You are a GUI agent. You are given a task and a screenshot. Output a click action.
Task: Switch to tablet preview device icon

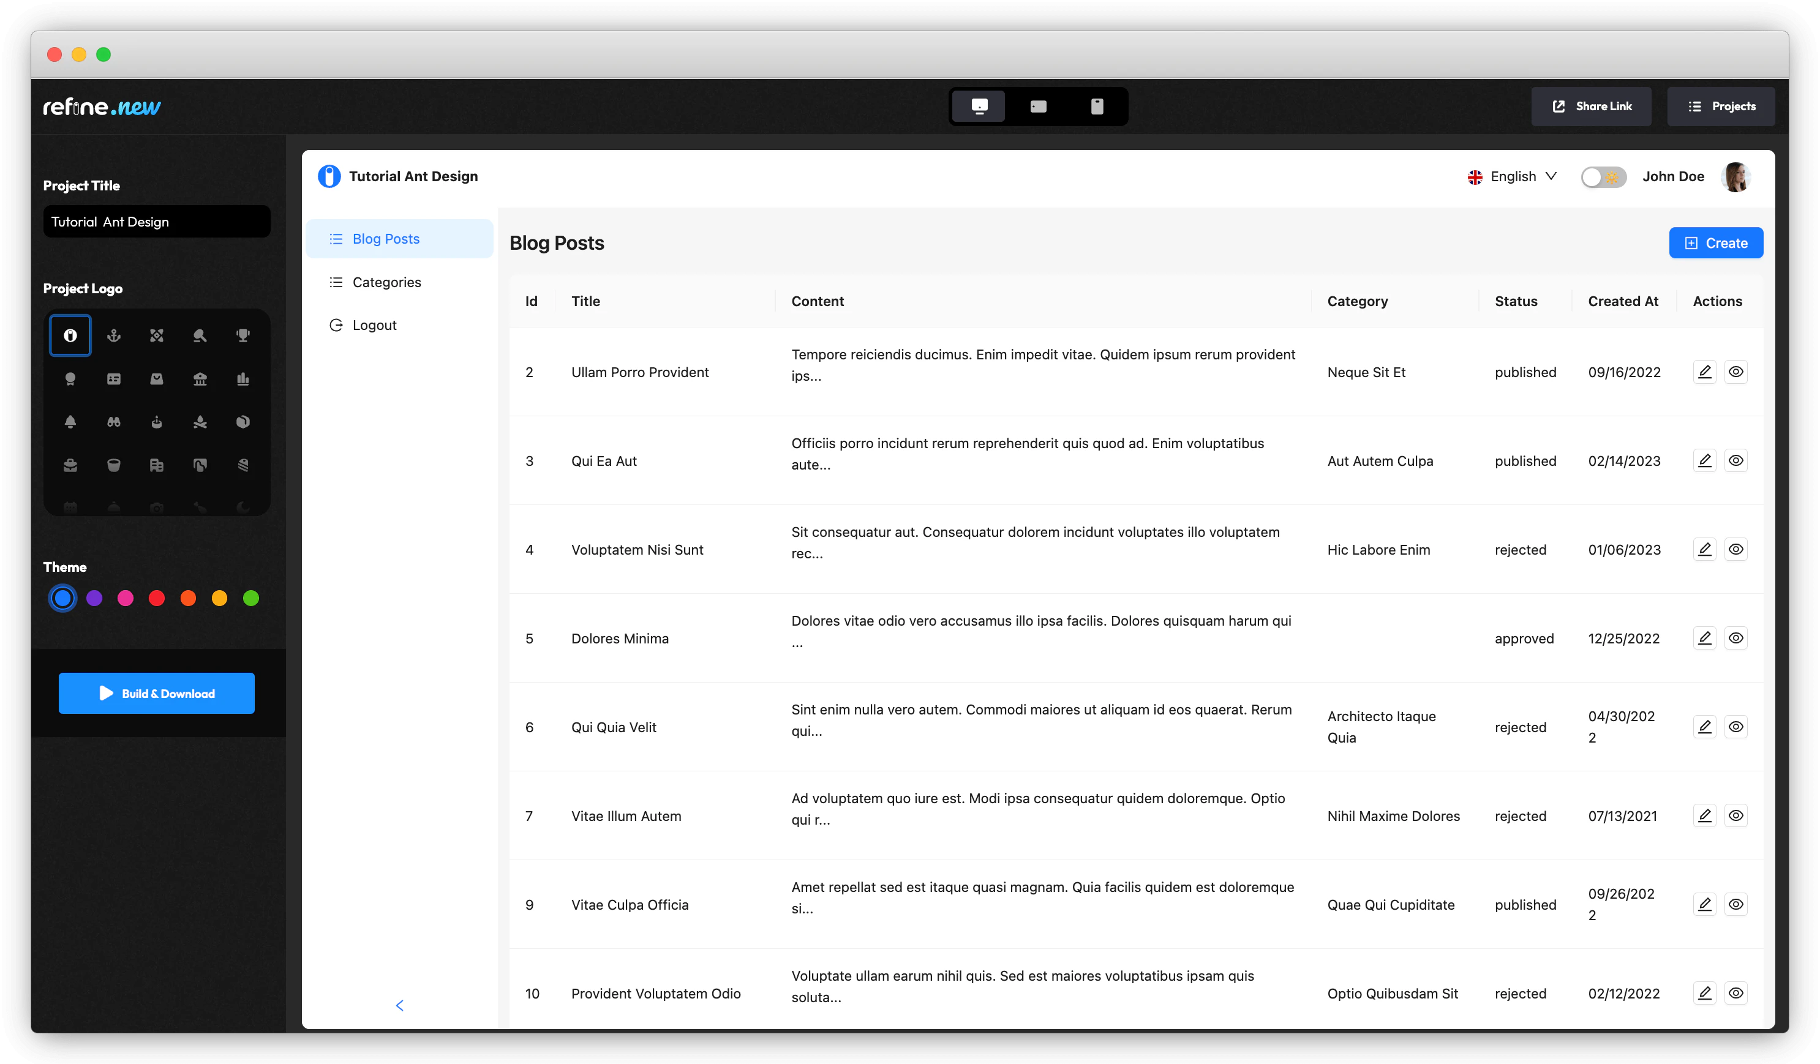coord(1038,106)
